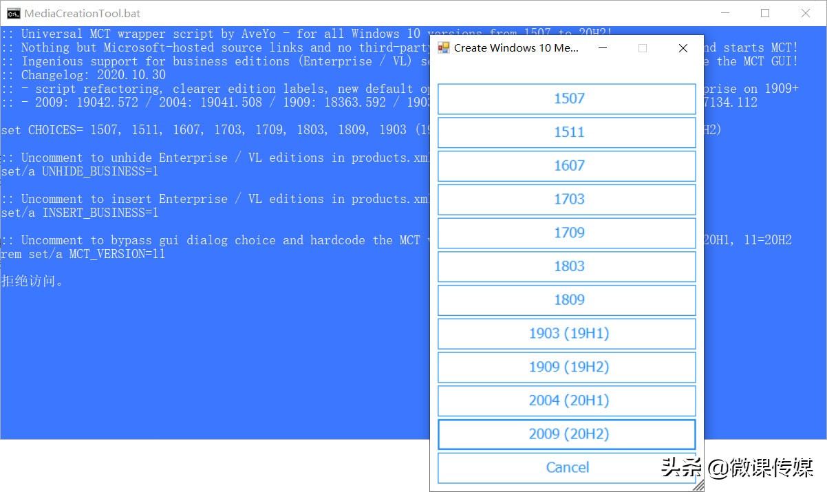
Task: Close the MediaCreationTool.bat console window
Action: tap(806, 13)
